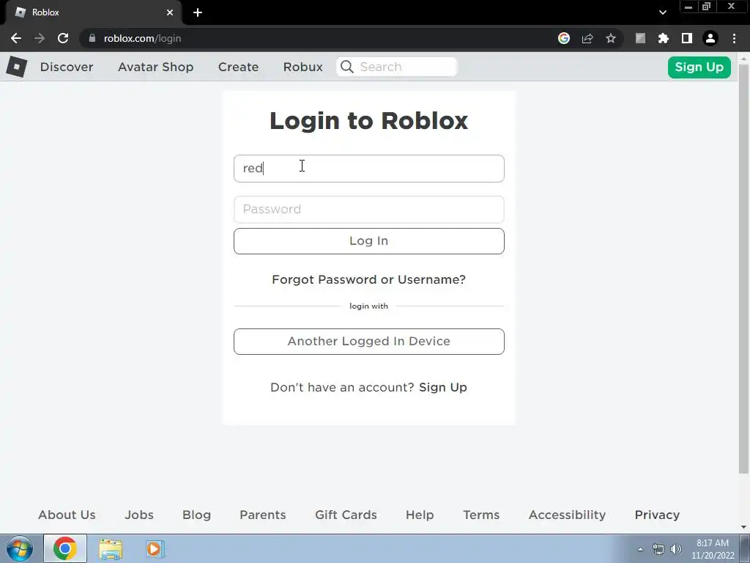
Task: Bookmark this page with star icon
Action: 611,38
